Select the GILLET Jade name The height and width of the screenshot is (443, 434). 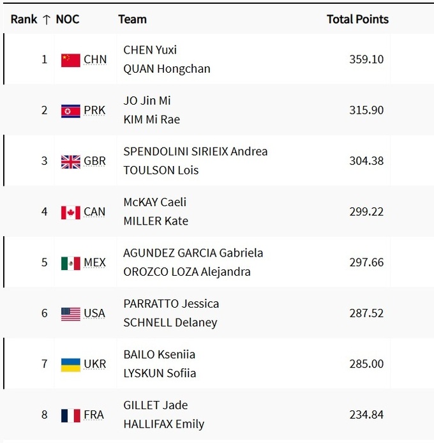pos(155,405)
